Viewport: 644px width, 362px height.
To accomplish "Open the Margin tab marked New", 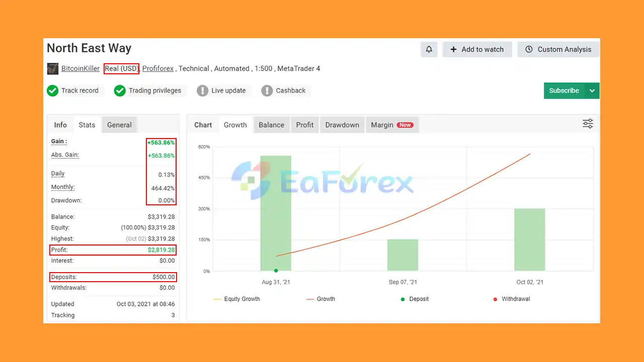I will coord(392,125).
